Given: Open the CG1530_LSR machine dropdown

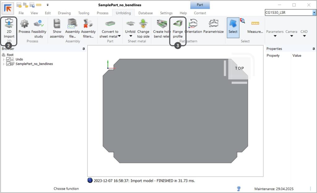Looking at the screenshot, I should (314, 13).
